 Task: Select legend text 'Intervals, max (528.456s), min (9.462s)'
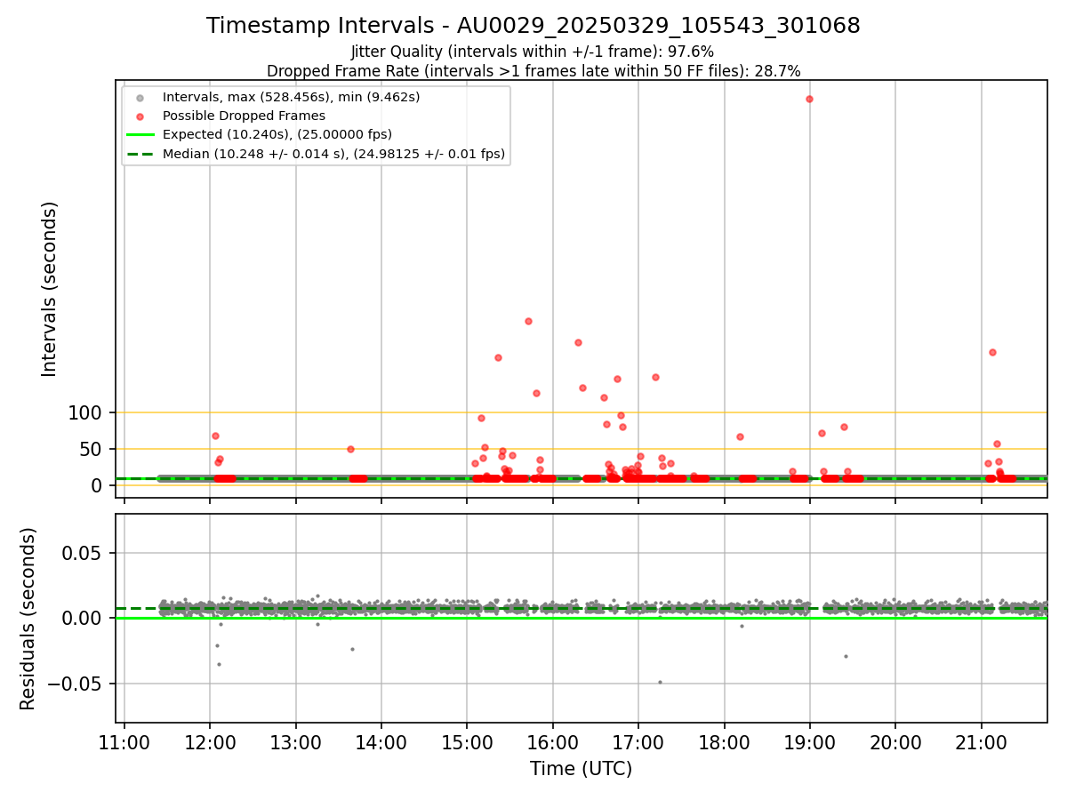(292, 97)
